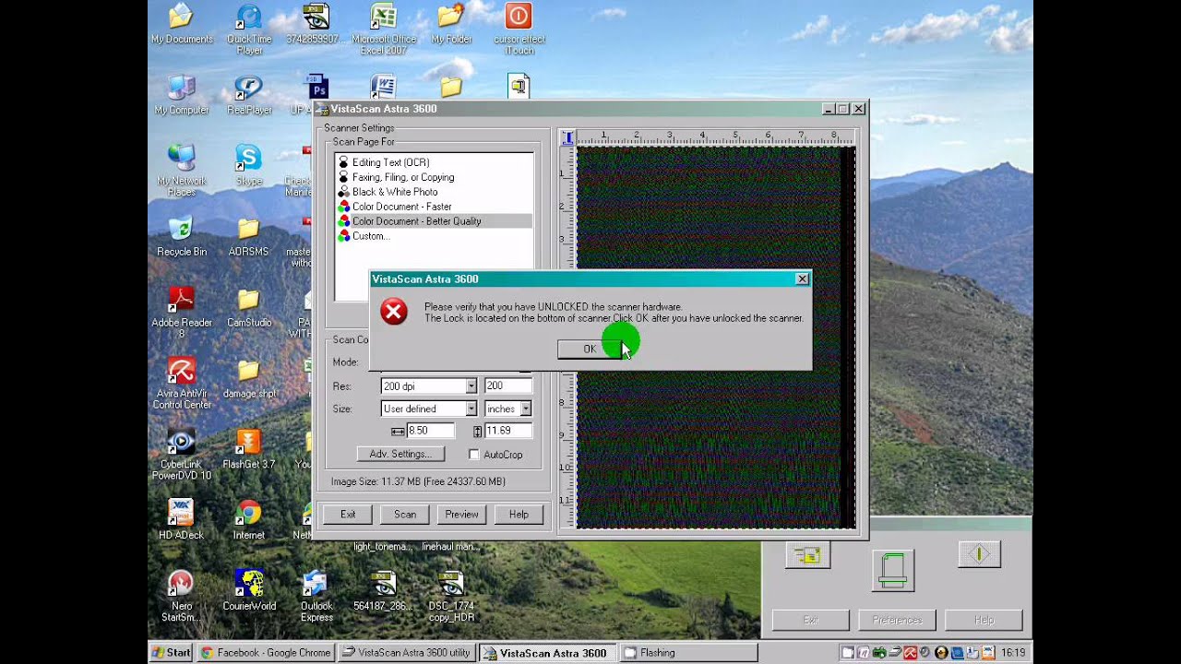Click OK in the unlock scanner dialog

tap(589, 349)
